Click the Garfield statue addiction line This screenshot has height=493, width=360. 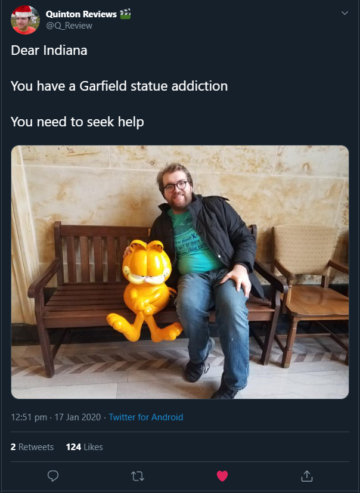coord(119,86)
